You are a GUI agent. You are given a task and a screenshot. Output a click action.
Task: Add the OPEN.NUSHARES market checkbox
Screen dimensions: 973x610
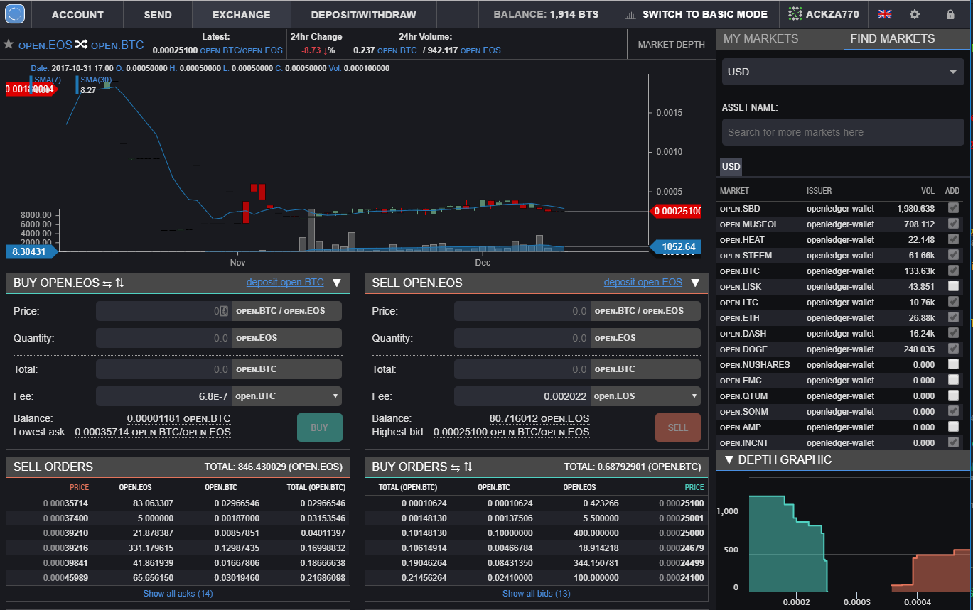[952, 364]
